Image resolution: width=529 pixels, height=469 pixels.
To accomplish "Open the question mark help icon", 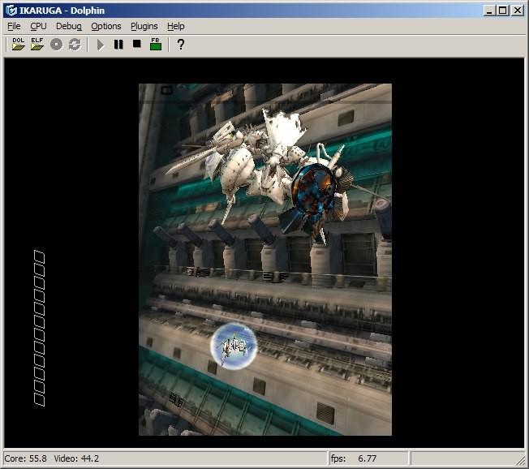I will click(x=181, y=44).
